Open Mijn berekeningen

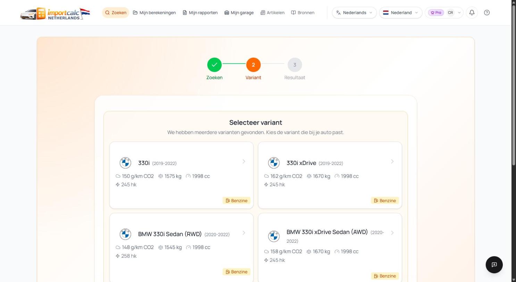coord(154,13)
